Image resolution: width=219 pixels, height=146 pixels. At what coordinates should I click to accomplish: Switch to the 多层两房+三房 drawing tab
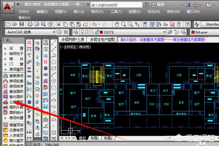point(73,40)
